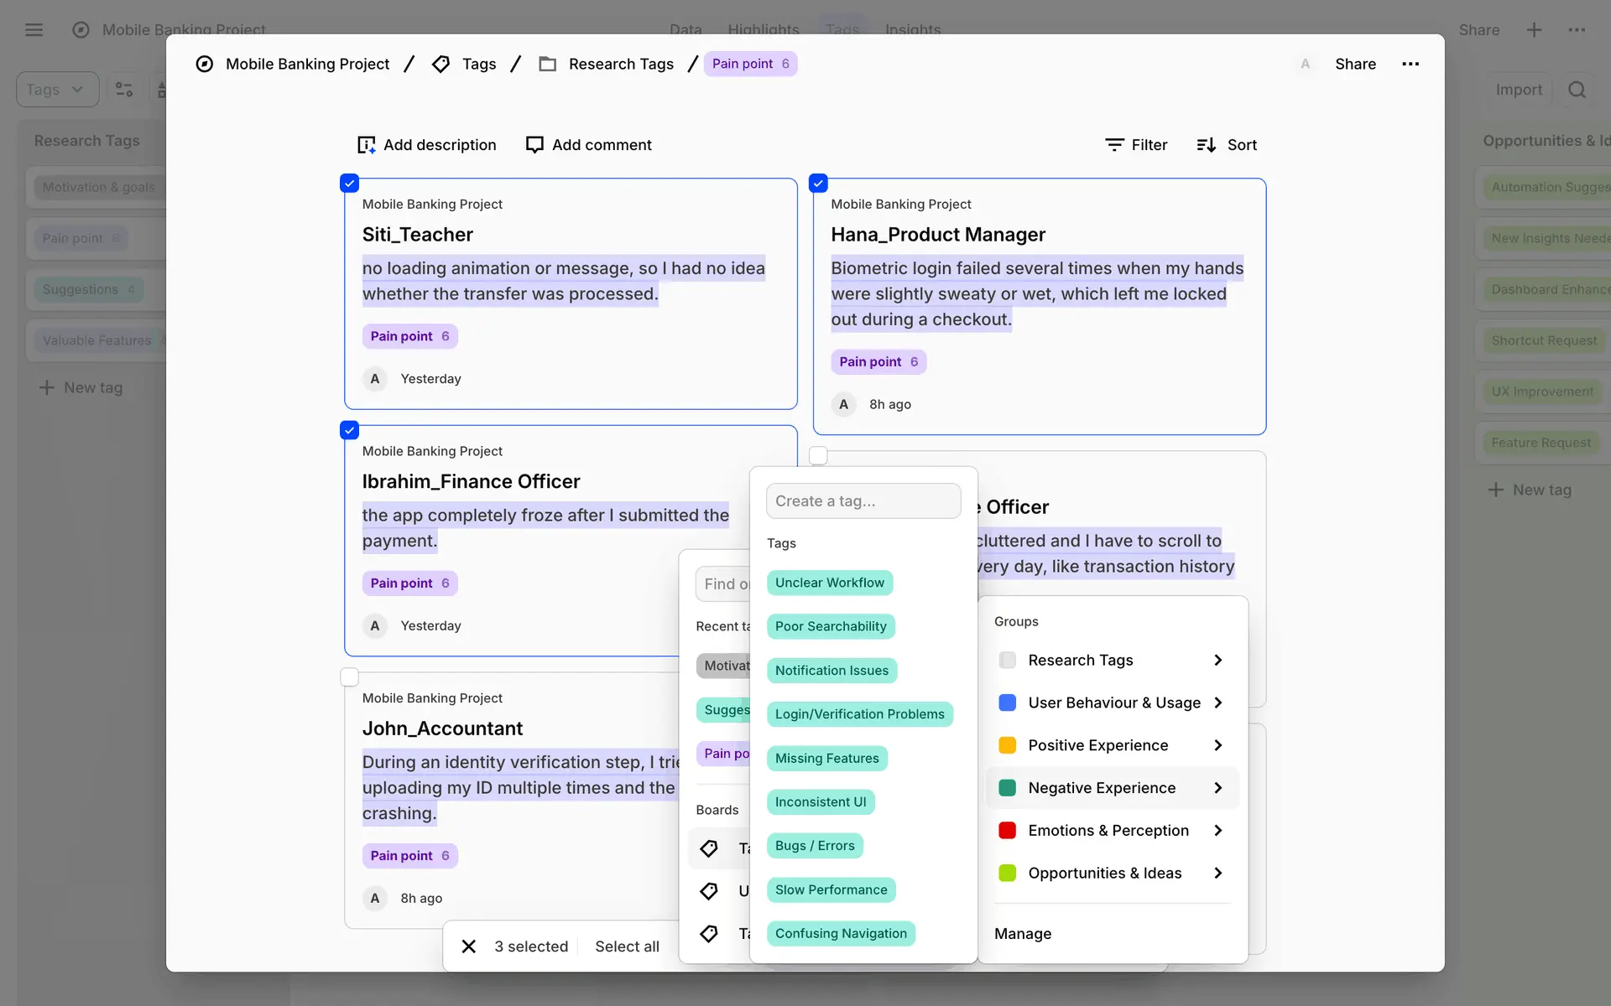Click Research Tags folder icon in breadcrumb
The height and width of the screenshot is (1006, 1611).
click(548, 64)
